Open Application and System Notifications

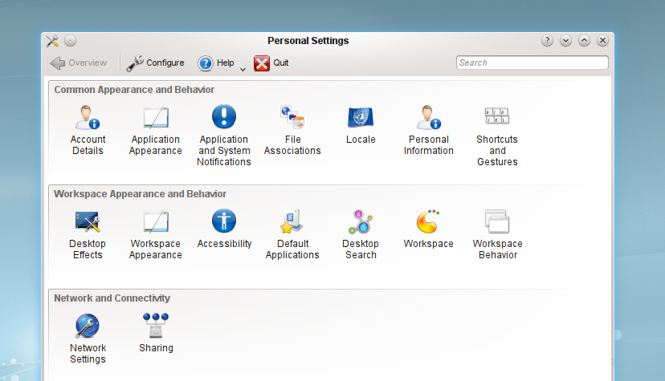[224, 136]
